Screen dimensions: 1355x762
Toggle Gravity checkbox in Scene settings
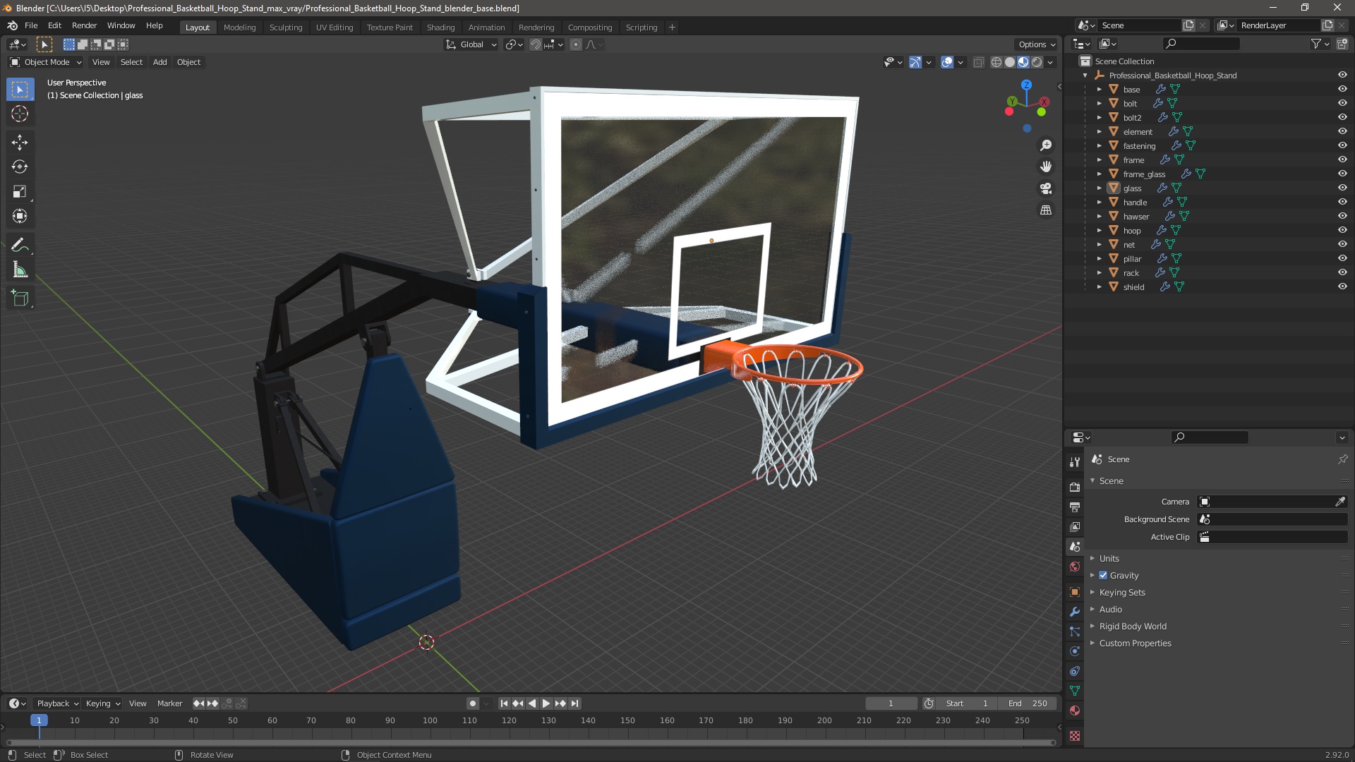[1104, 575]
